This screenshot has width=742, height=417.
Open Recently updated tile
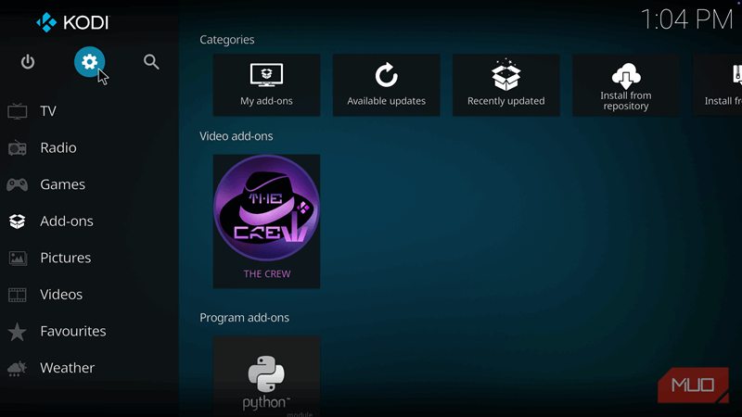[505, 85]
